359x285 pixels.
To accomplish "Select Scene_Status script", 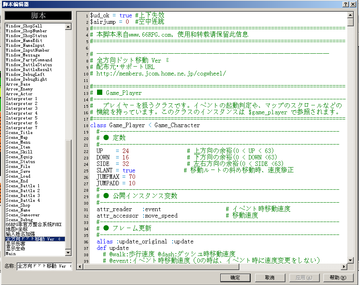I will pos(20,161).
